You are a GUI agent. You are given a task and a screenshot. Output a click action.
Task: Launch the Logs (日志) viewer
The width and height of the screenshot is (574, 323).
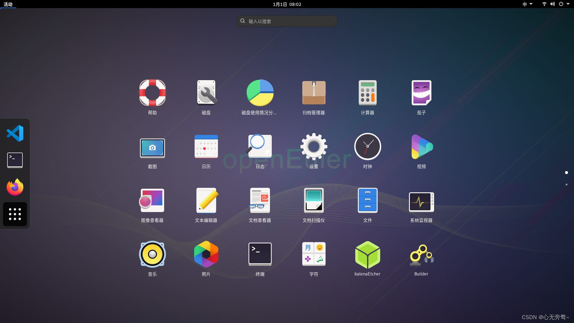[x=260, y=147]
